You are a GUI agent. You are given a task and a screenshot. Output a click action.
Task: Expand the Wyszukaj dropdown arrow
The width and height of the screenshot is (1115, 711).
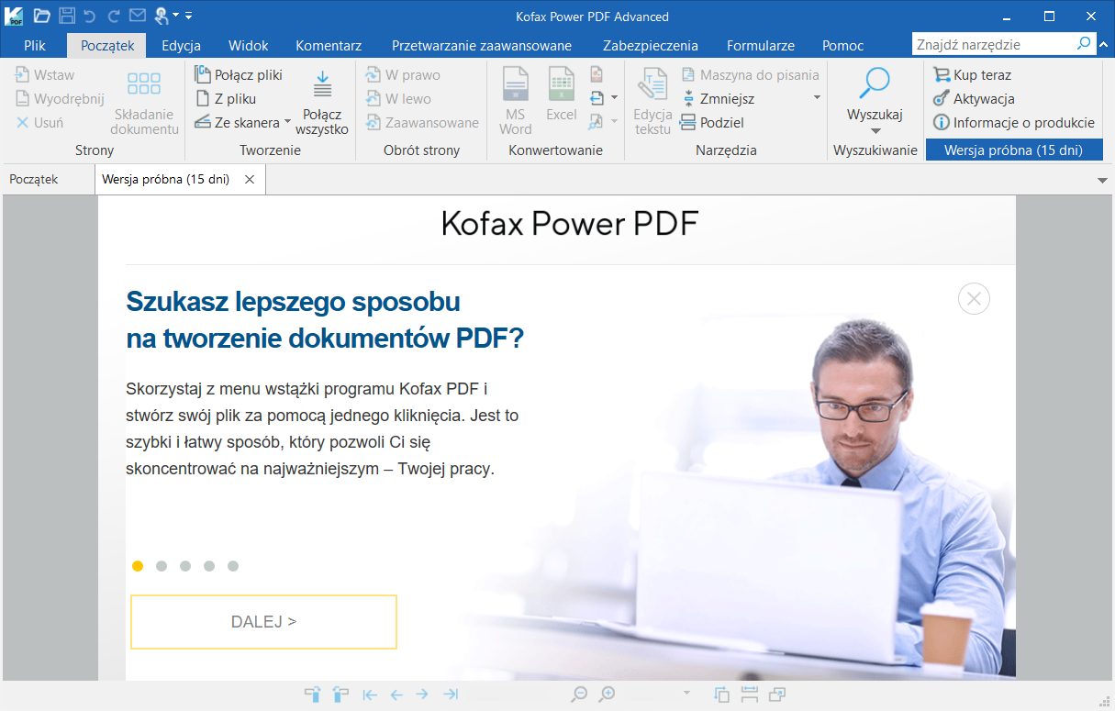875,130
